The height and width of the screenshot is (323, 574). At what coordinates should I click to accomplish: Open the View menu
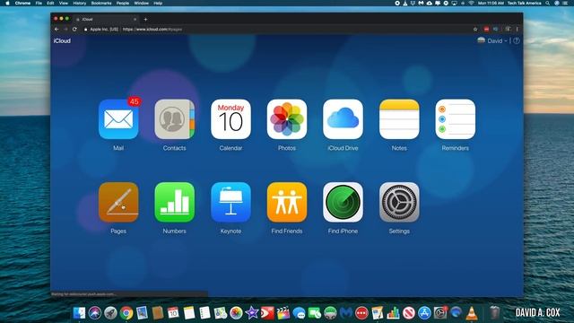click(x=64, y=3)
